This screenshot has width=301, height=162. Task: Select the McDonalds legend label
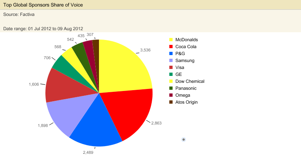186,40
